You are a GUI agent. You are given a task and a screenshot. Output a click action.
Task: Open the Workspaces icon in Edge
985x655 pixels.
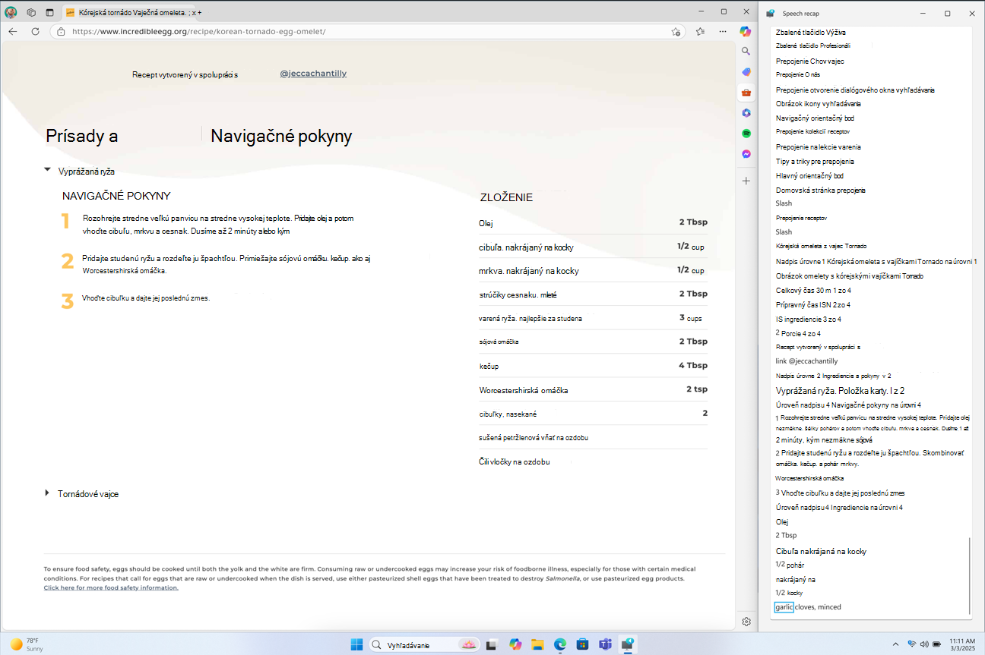pos(31,12)
